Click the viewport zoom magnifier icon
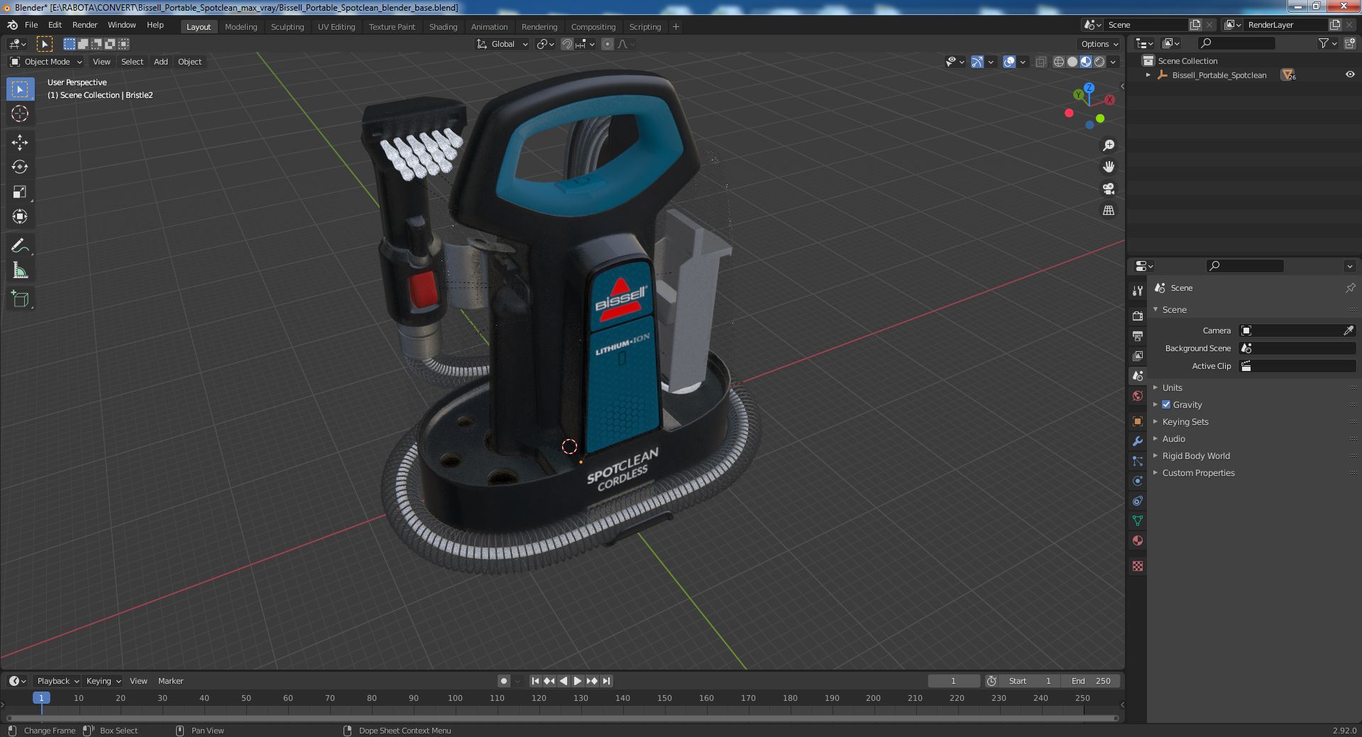This screenshot has width=1362, height=737. [1108, 145]
